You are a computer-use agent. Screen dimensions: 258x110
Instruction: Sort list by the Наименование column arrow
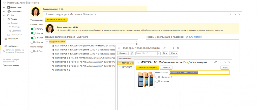175,59
